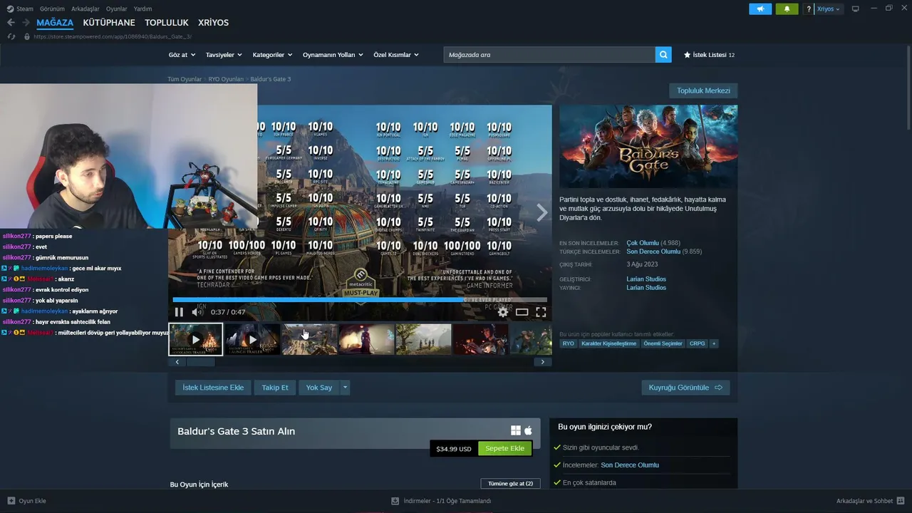
Task: Click the Çok Olumlu reviews link
Action: coord(643,243)
